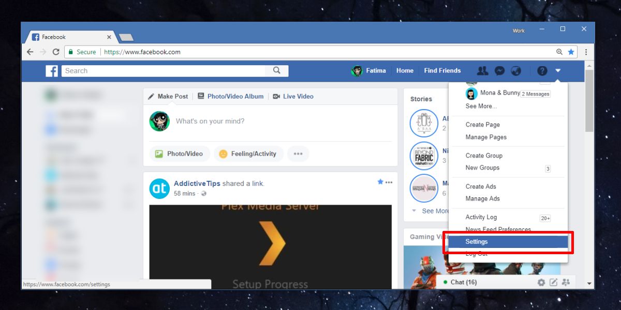Click Fatima's profile avatar in top bar

point(357,71)
